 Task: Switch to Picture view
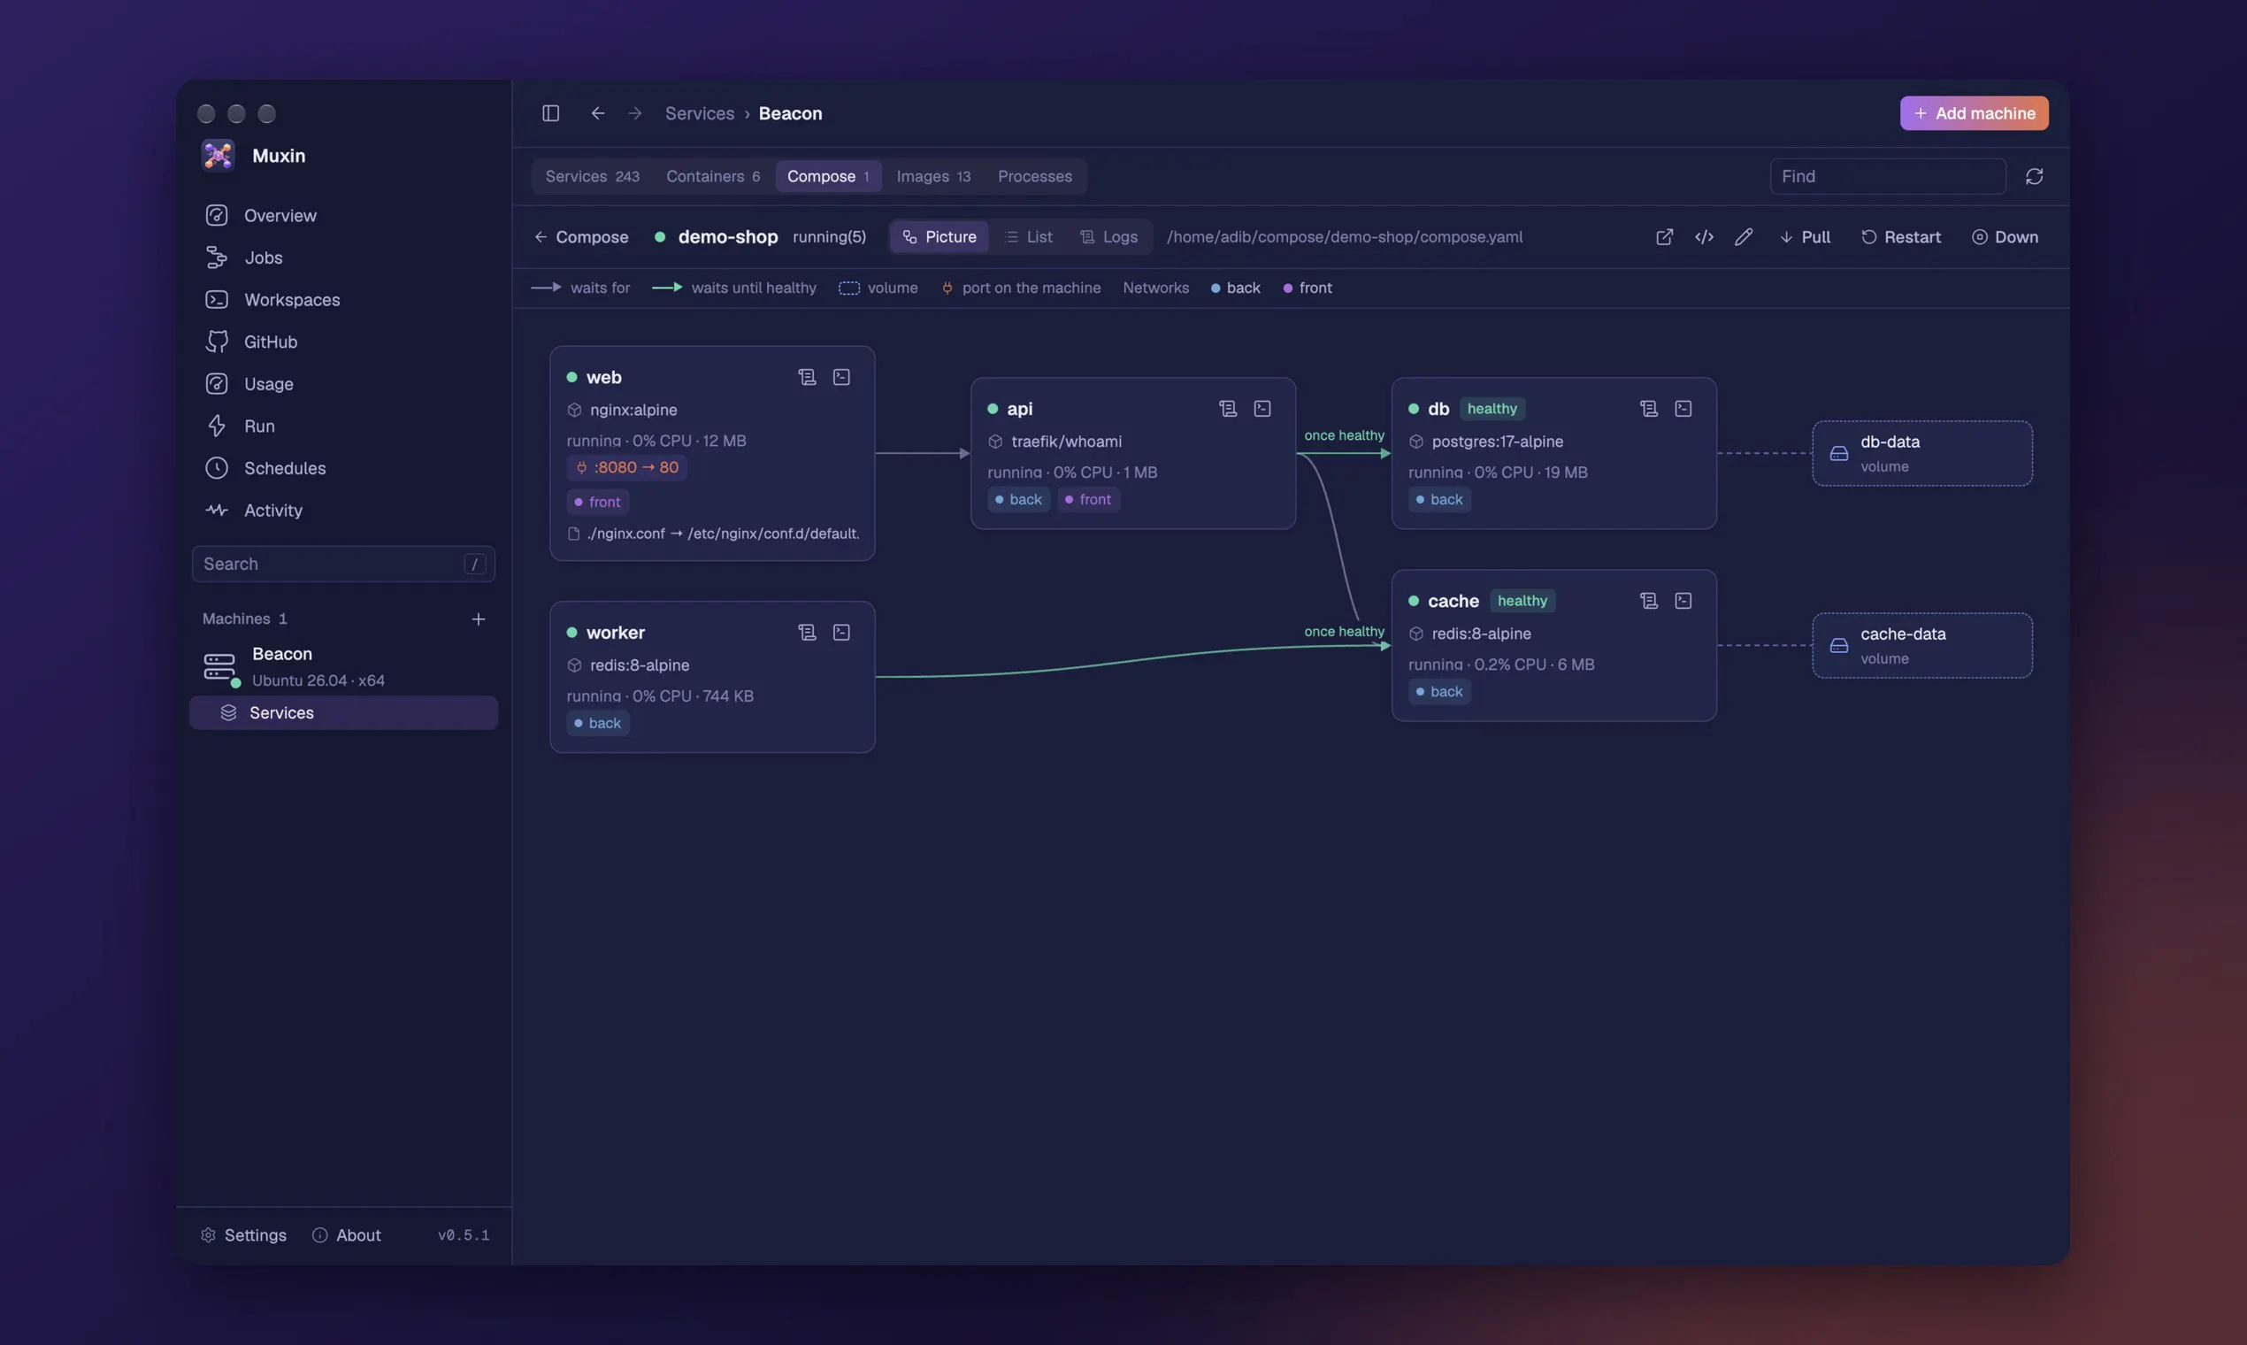coord(939,236)
